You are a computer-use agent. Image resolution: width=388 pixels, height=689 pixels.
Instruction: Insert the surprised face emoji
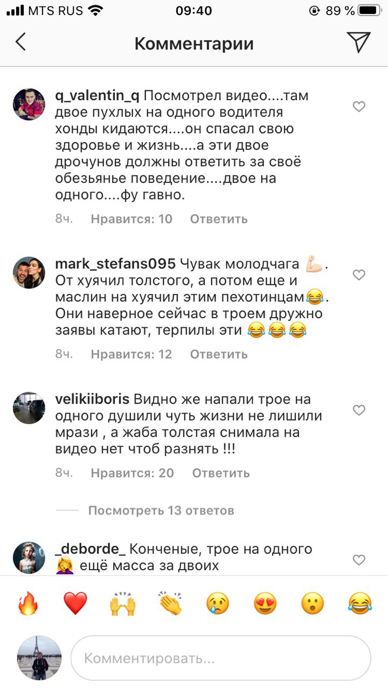pos(313,603)
